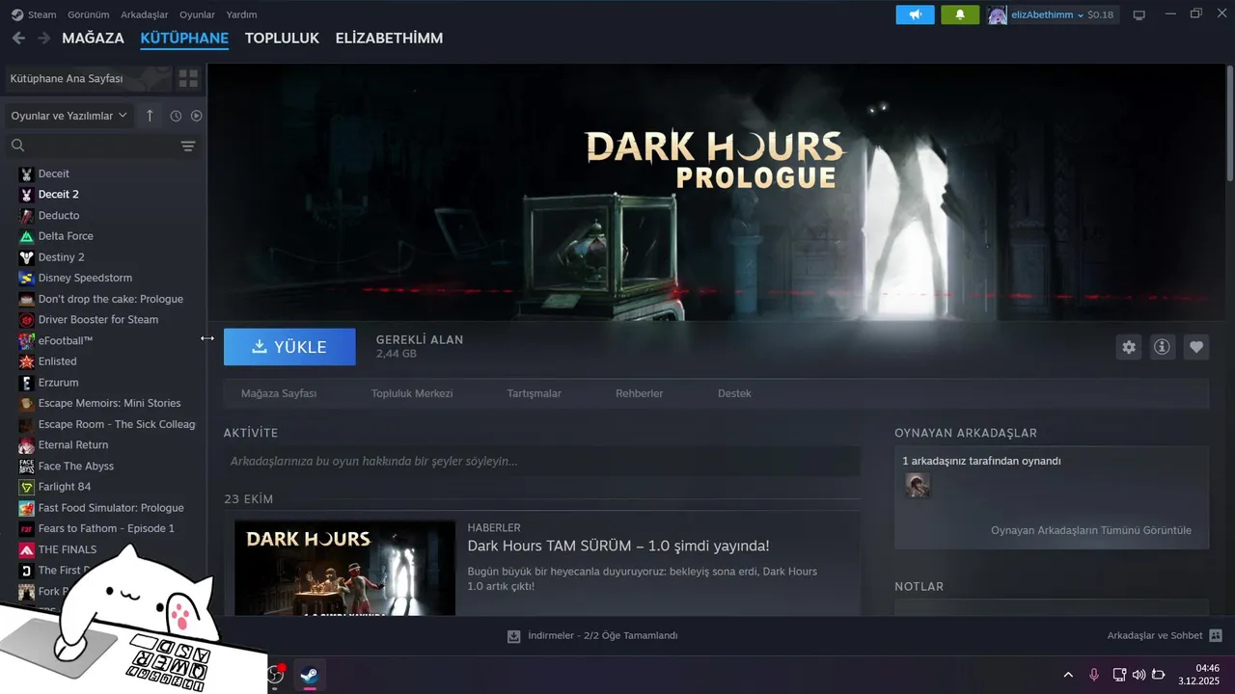Switch library to grid view icon
Viewport: 1235px width, 694px height.
(188, 78)
